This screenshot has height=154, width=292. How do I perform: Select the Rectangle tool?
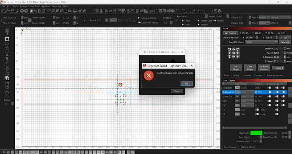tap(7, 39)
